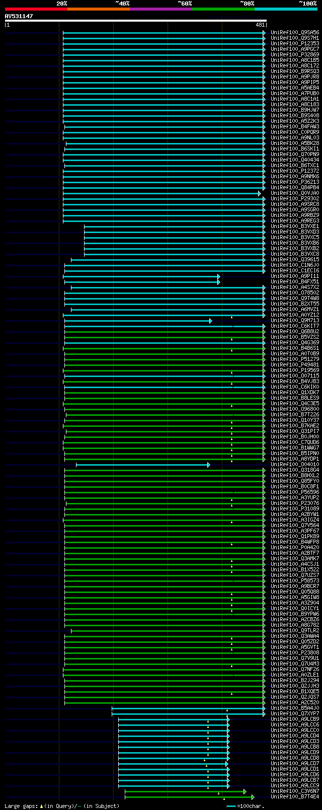The height and width of the screenshot is (810, 322).
Task: Select hit UniRef100_A9REG3
Action: (295, 220)
